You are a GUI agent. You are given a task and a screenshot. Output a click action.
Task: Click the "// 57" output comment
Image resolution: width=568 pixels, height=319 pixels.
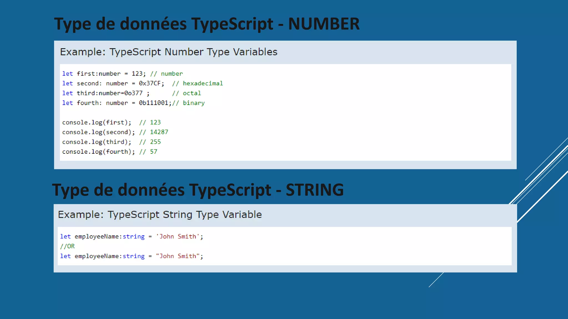(x=148, y=152)
